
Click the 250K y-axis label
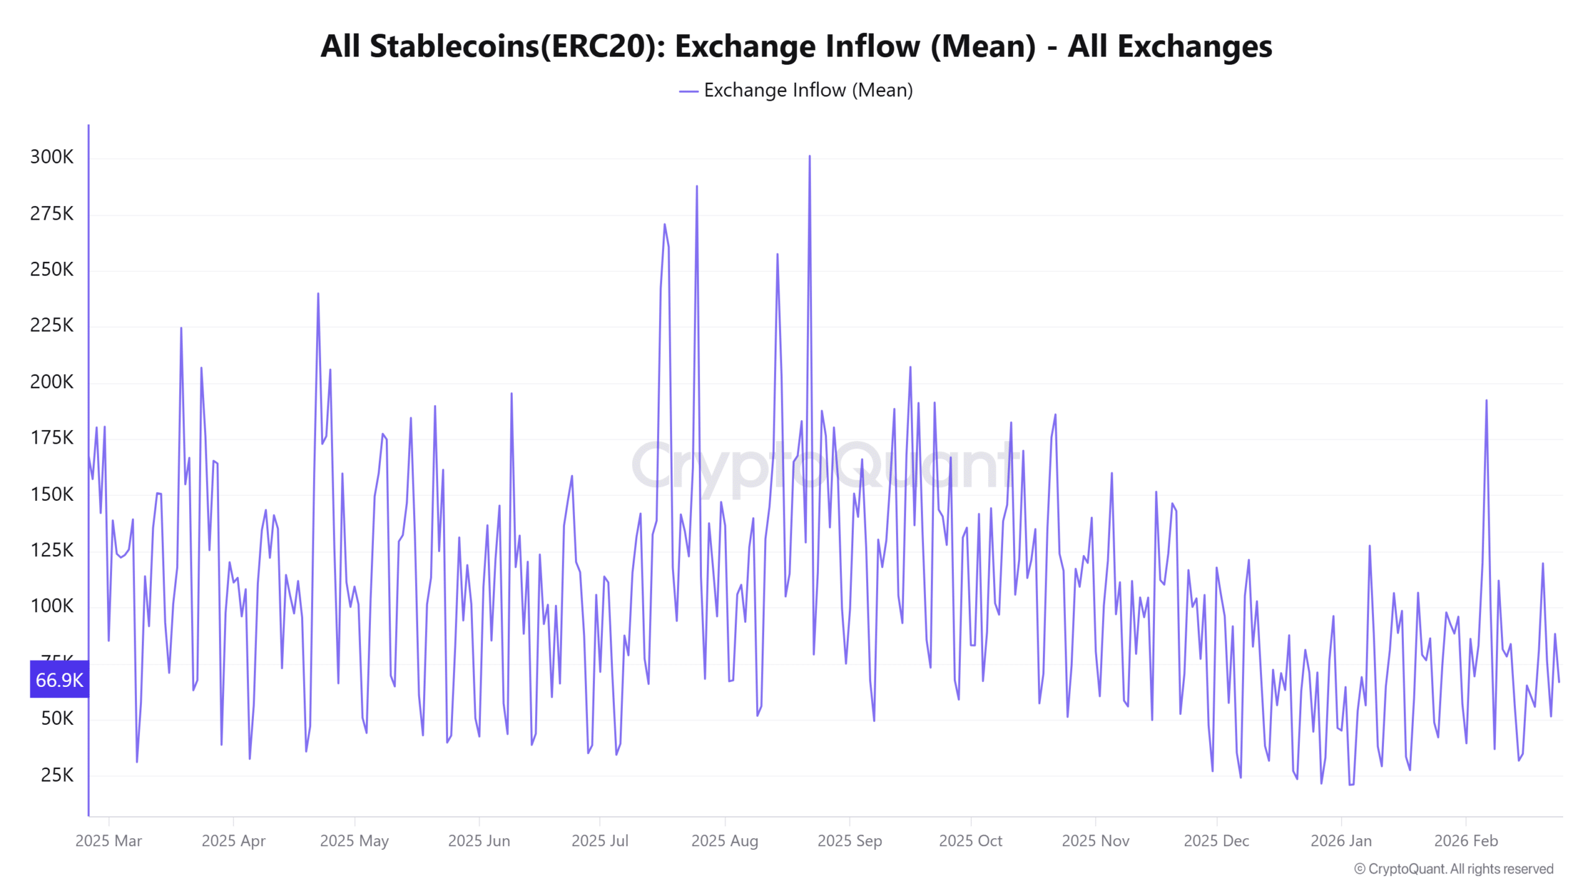point(52,269)
